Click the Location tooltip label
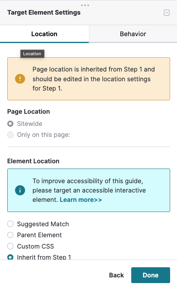Screen dimensions: 177x290 [x=32, y=54]
